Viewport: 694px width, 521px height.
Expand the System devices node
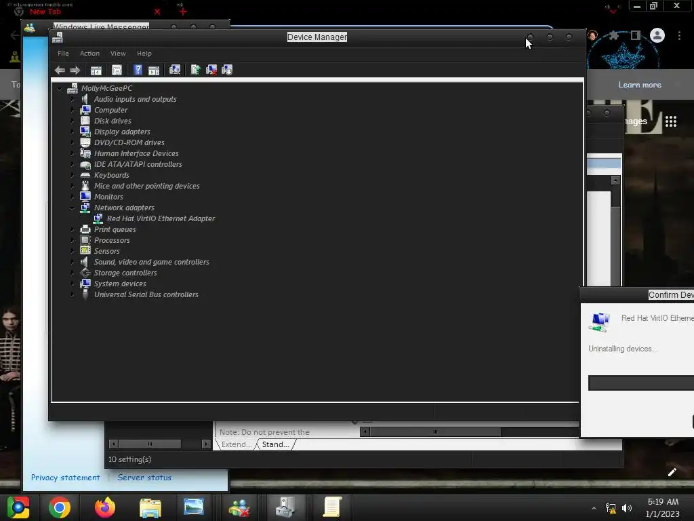[73, 284]
